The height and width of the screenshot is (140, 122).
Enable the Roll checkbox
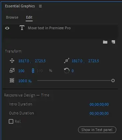(x=11, y=121)
